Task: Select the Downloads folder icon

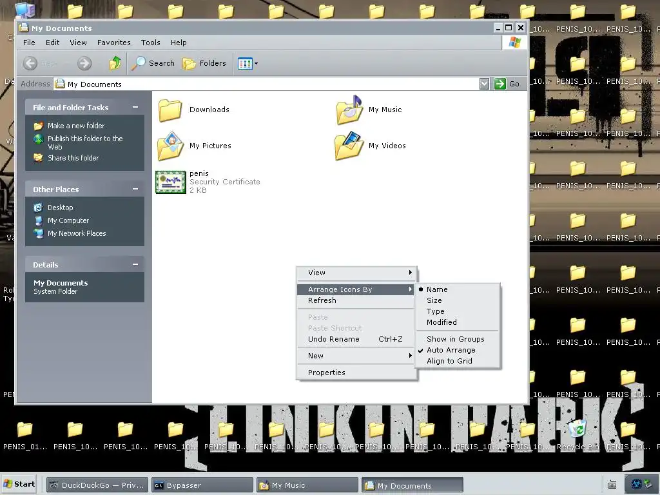Action: coord(170,110)
